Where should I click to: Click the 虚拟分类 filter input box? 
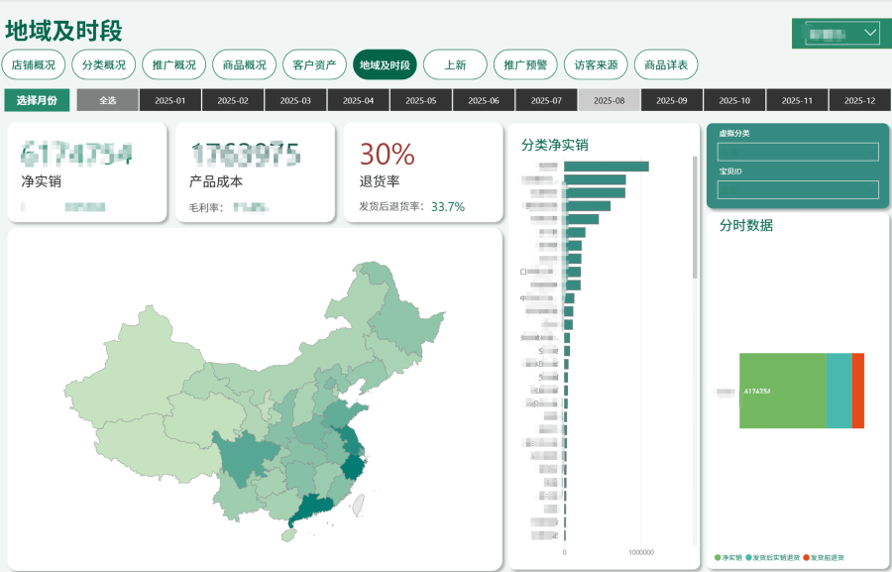[x=798, y=152]
